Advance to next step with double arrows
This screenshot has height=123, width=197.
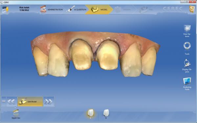(49, 101)
